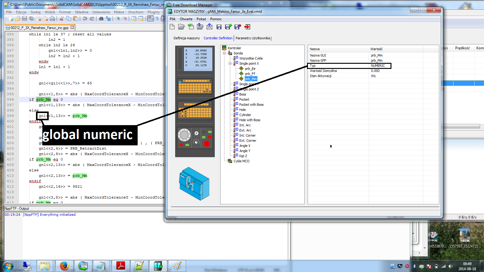Click Notepad++ redo icon
This screenshot has width=484, height=272.
[x=92, y=19]
